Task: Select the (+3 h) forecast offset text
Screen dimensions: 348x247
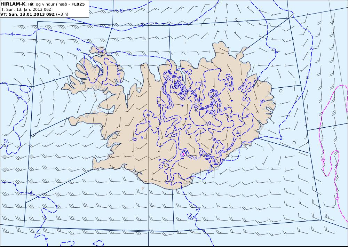Action: pos(62,14)
